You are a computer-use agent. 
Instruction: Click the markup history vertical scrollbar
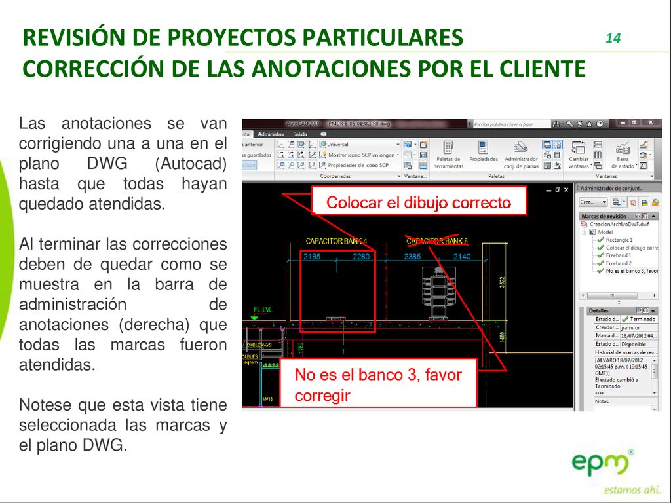pos(655,377)
